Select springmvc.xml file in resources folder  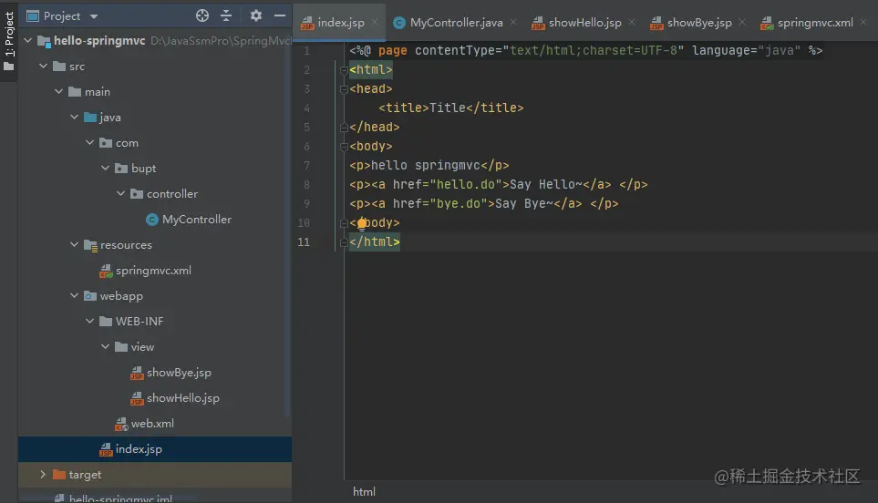point(152,271)
